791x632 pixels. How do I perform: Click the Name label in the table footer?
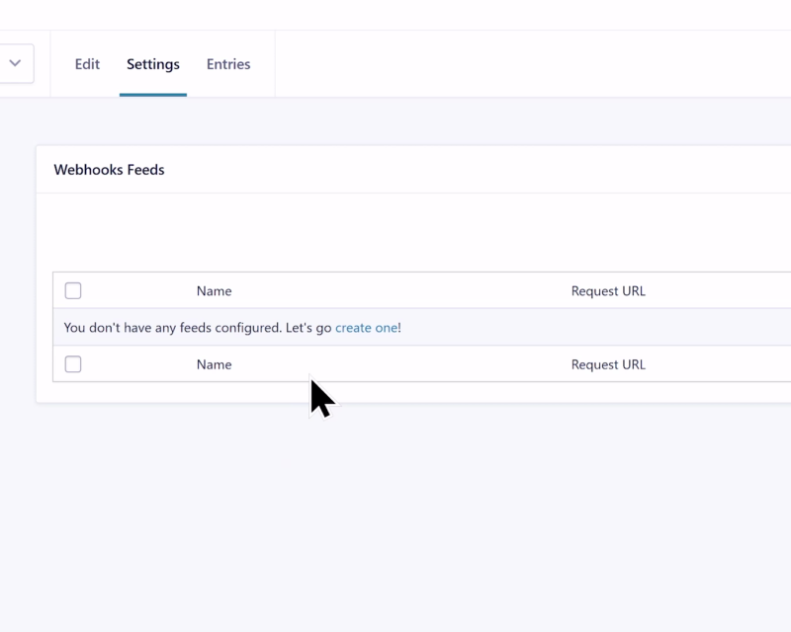click(214, 364)
